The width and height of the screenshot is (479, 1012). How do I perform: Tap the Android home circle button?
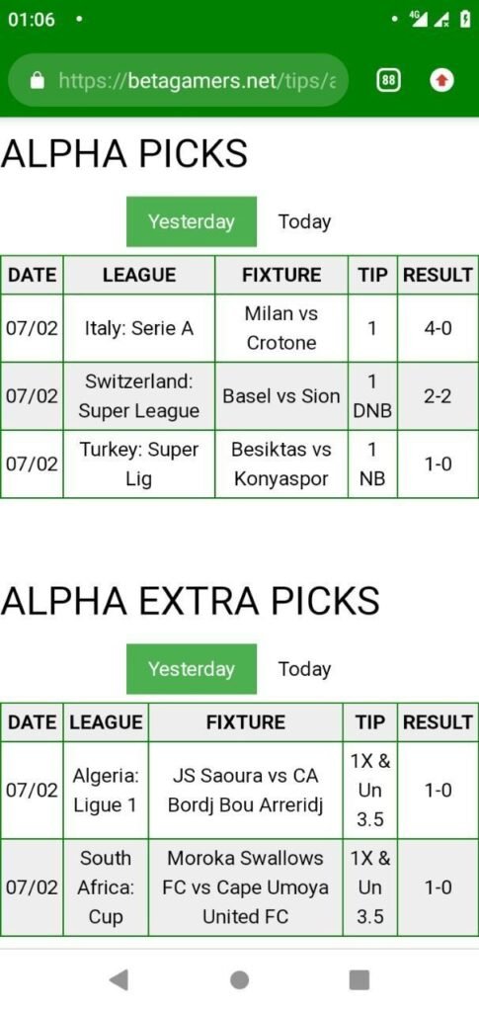click(x=239, y=979)
